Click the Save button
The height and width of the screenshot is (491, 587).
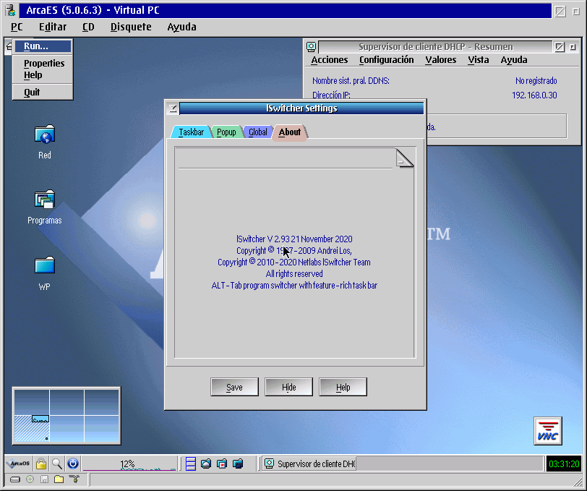(234, 387)
